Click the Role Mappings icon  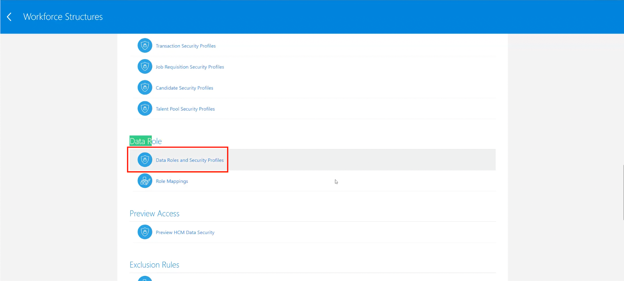coord(145,181)
